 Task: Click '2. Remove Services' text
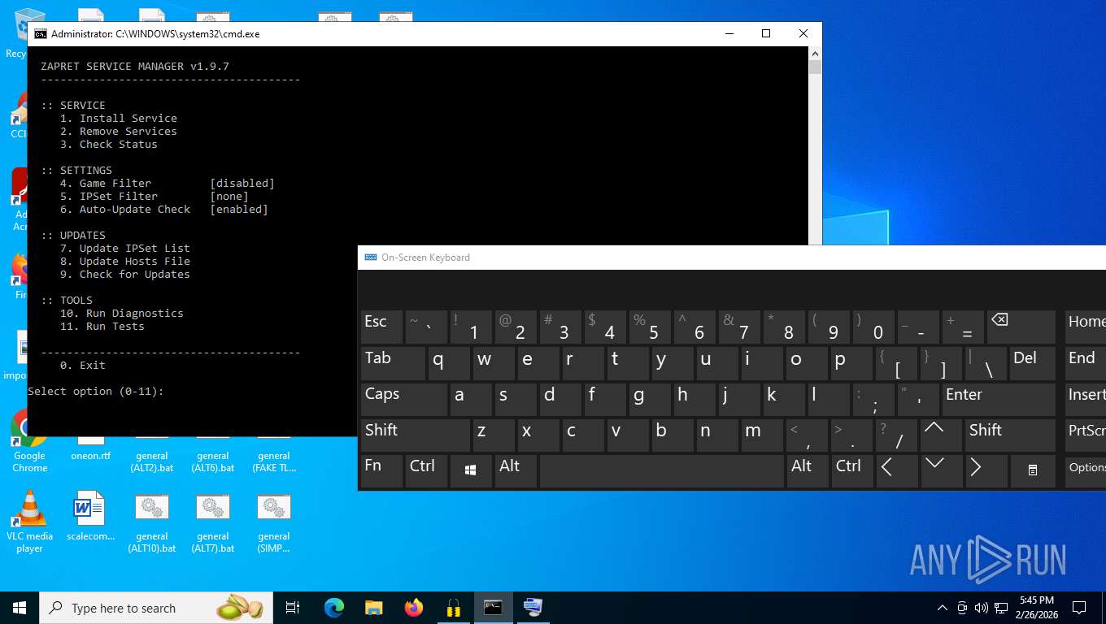(119, 132)
